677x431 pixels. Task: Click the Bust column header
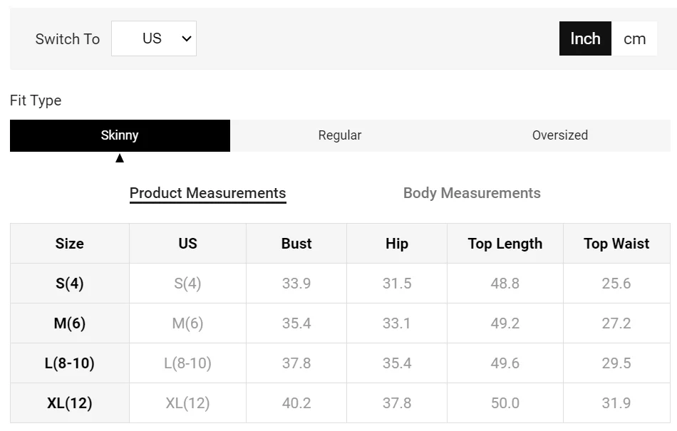click(x=296, y=244)
